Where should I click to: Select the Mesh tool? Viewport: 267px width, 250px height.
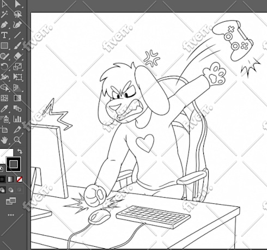(x=4, y=98)
